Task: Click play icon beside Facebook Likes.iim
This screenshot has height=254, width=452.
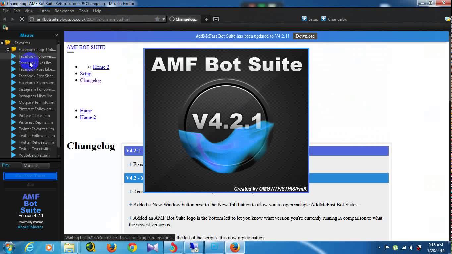Action: [x=14, y=63]
